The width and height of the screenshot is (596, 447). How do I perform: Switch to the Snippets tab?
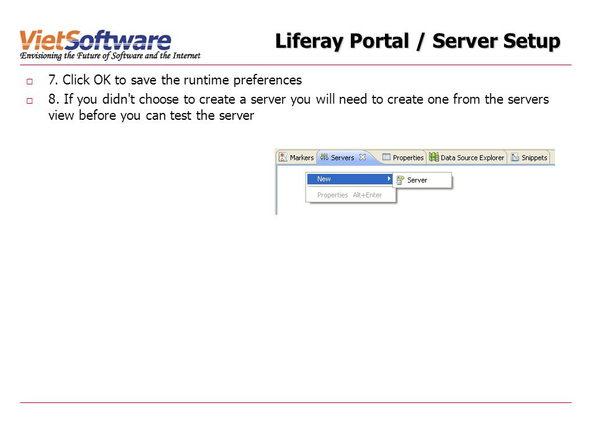pyautogui.click(x=529, y=157)
